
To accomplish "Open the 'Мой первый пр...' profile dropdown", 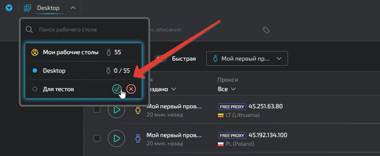I will point(247,58).
